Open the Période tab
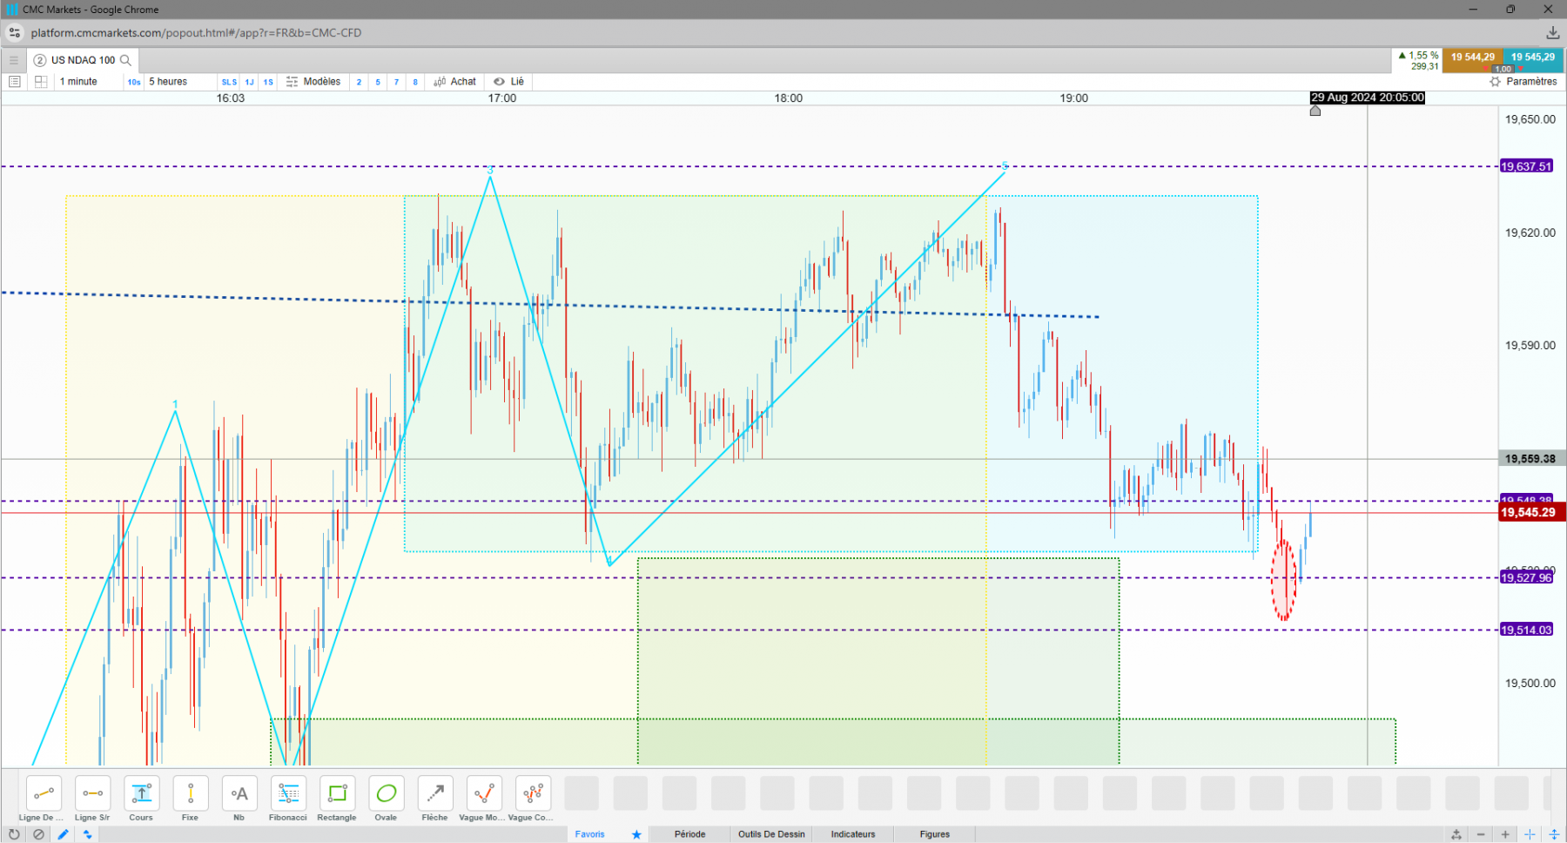The height and width of the screenshot is (843, 1567). (689, 834)
